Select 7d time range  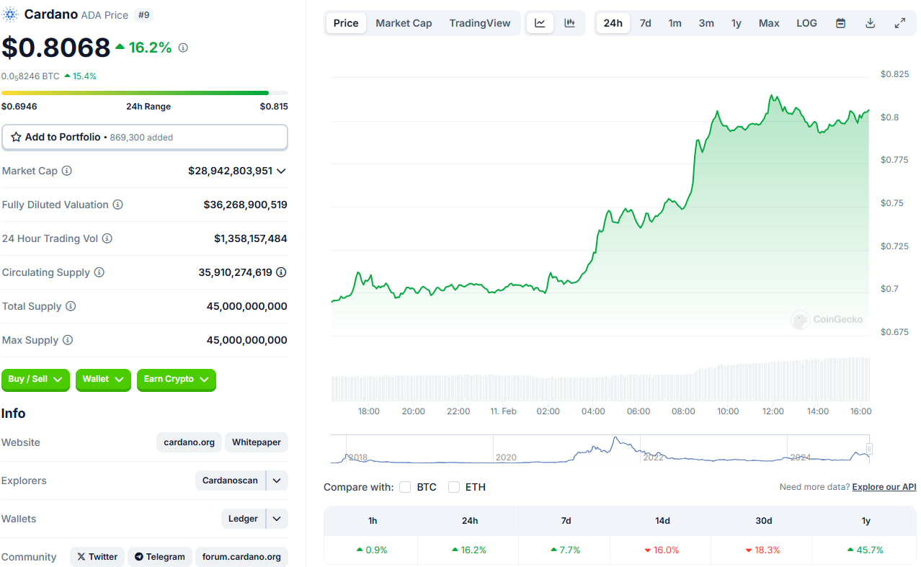click(x=646, y=23)
